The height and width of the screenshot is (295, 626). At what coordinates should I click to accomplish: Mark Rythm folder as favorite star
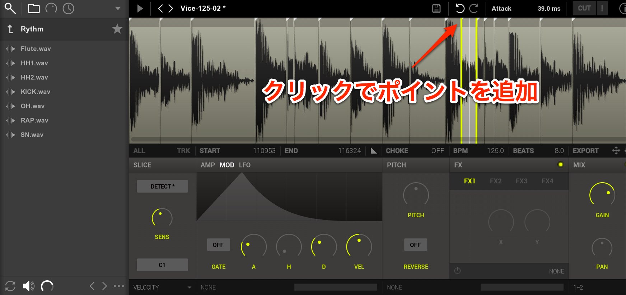point(117,29)
